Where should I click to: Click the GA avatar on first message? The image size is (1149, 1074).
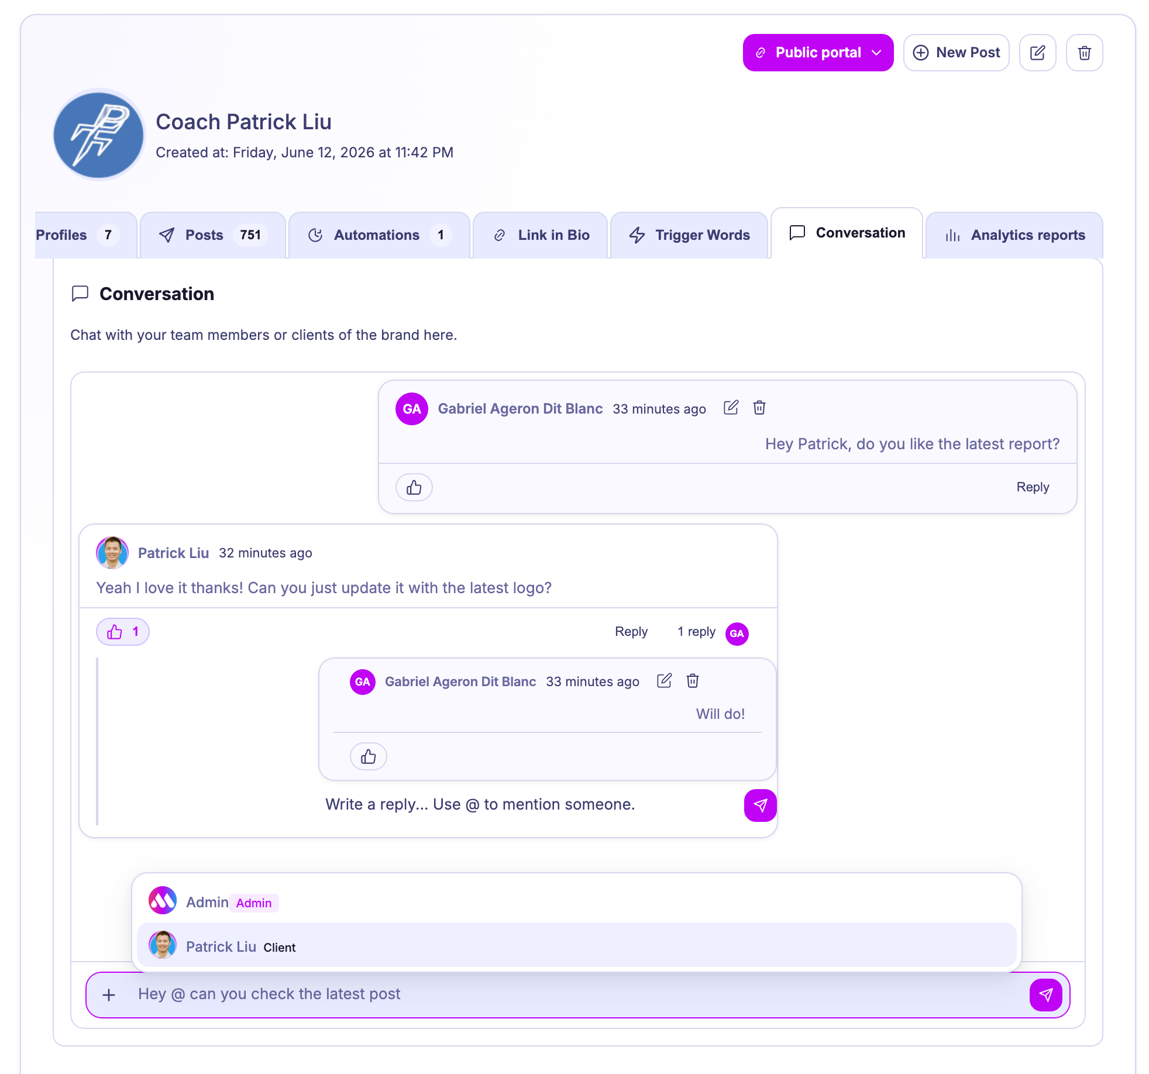412,409
